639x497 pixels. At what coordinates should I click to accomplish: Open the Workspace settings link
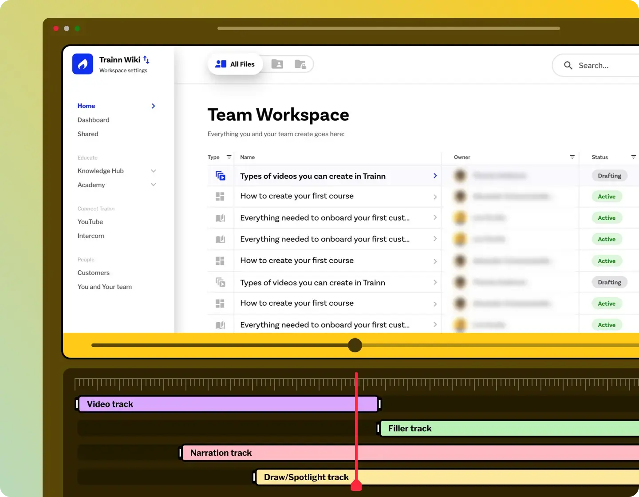123,71
